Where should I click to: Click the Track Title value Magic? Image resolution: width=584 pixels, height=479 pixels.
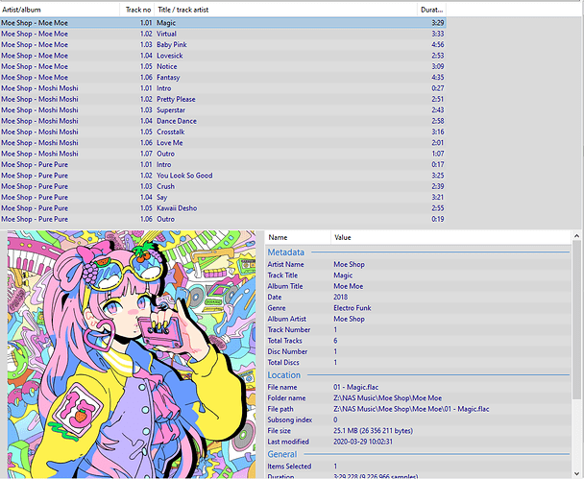[x=343, y=275]
